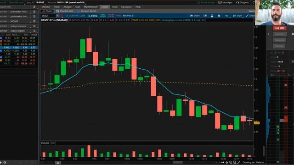Click the Home Screen button
Image resolution: width=294 pixels, height=165 pixels.
pos(206,2)
